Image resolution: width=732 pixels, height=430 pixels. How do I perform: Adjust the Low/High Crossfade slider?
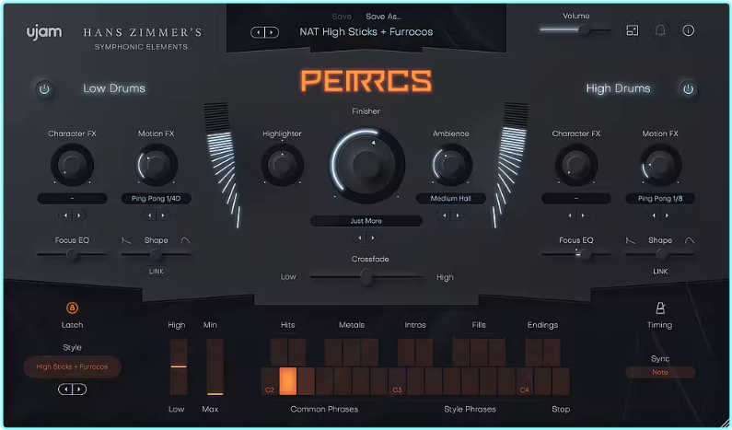tap(366, 277)
